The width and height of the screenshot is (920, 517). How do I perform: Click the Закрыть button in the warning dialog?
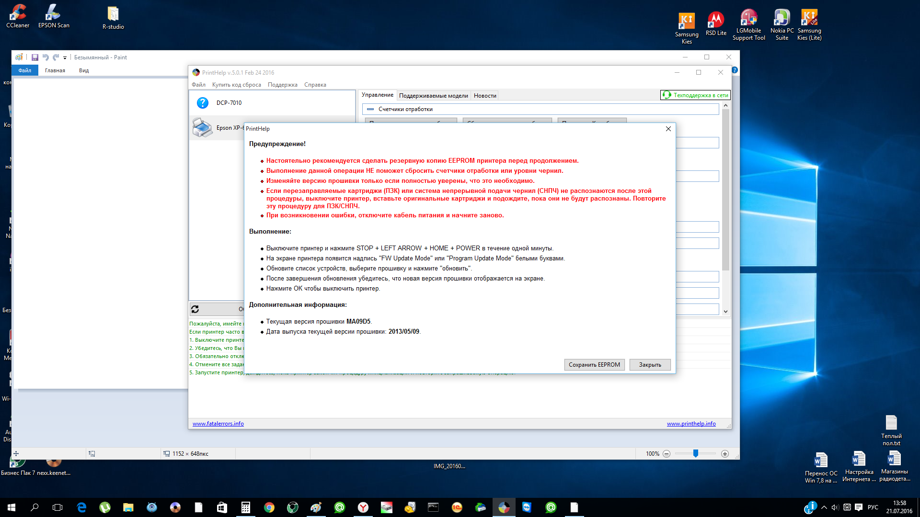click(x=650, y=365)
